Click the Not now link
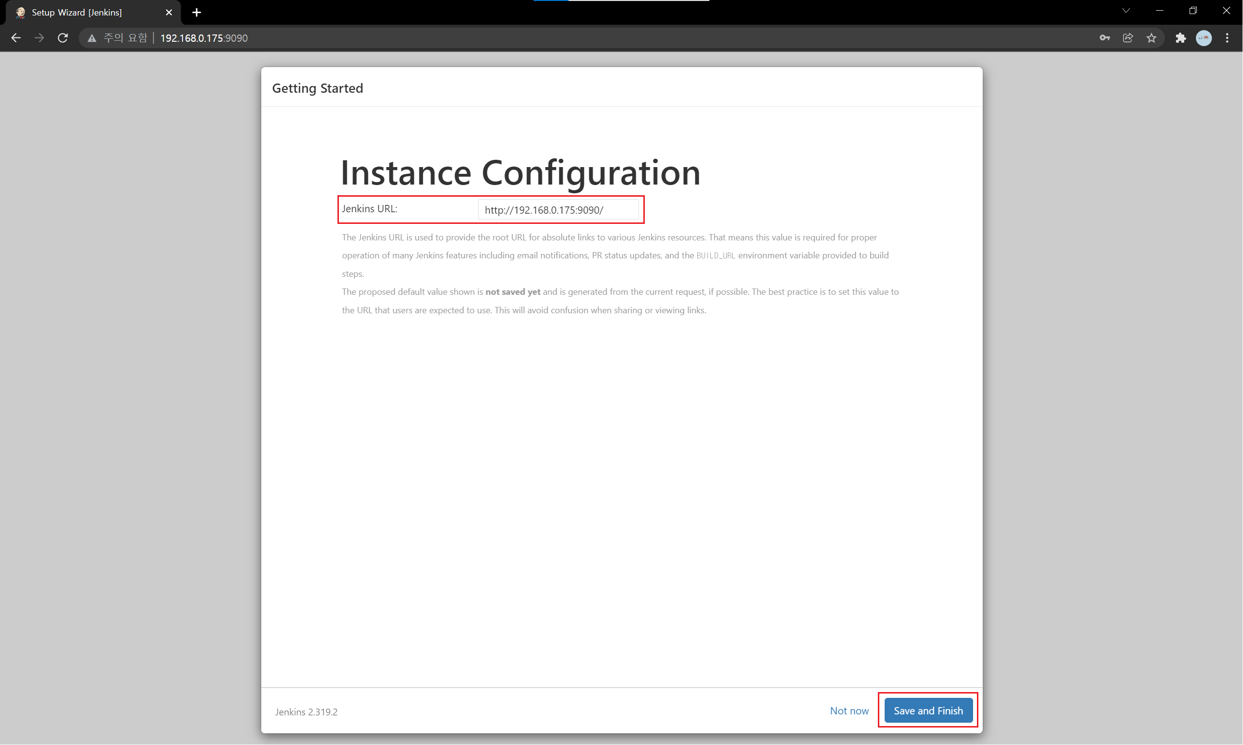This screenshot has width=1243, height=745. (849, 711)
